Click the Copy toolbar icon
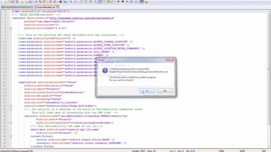 [x=40, y=2]
